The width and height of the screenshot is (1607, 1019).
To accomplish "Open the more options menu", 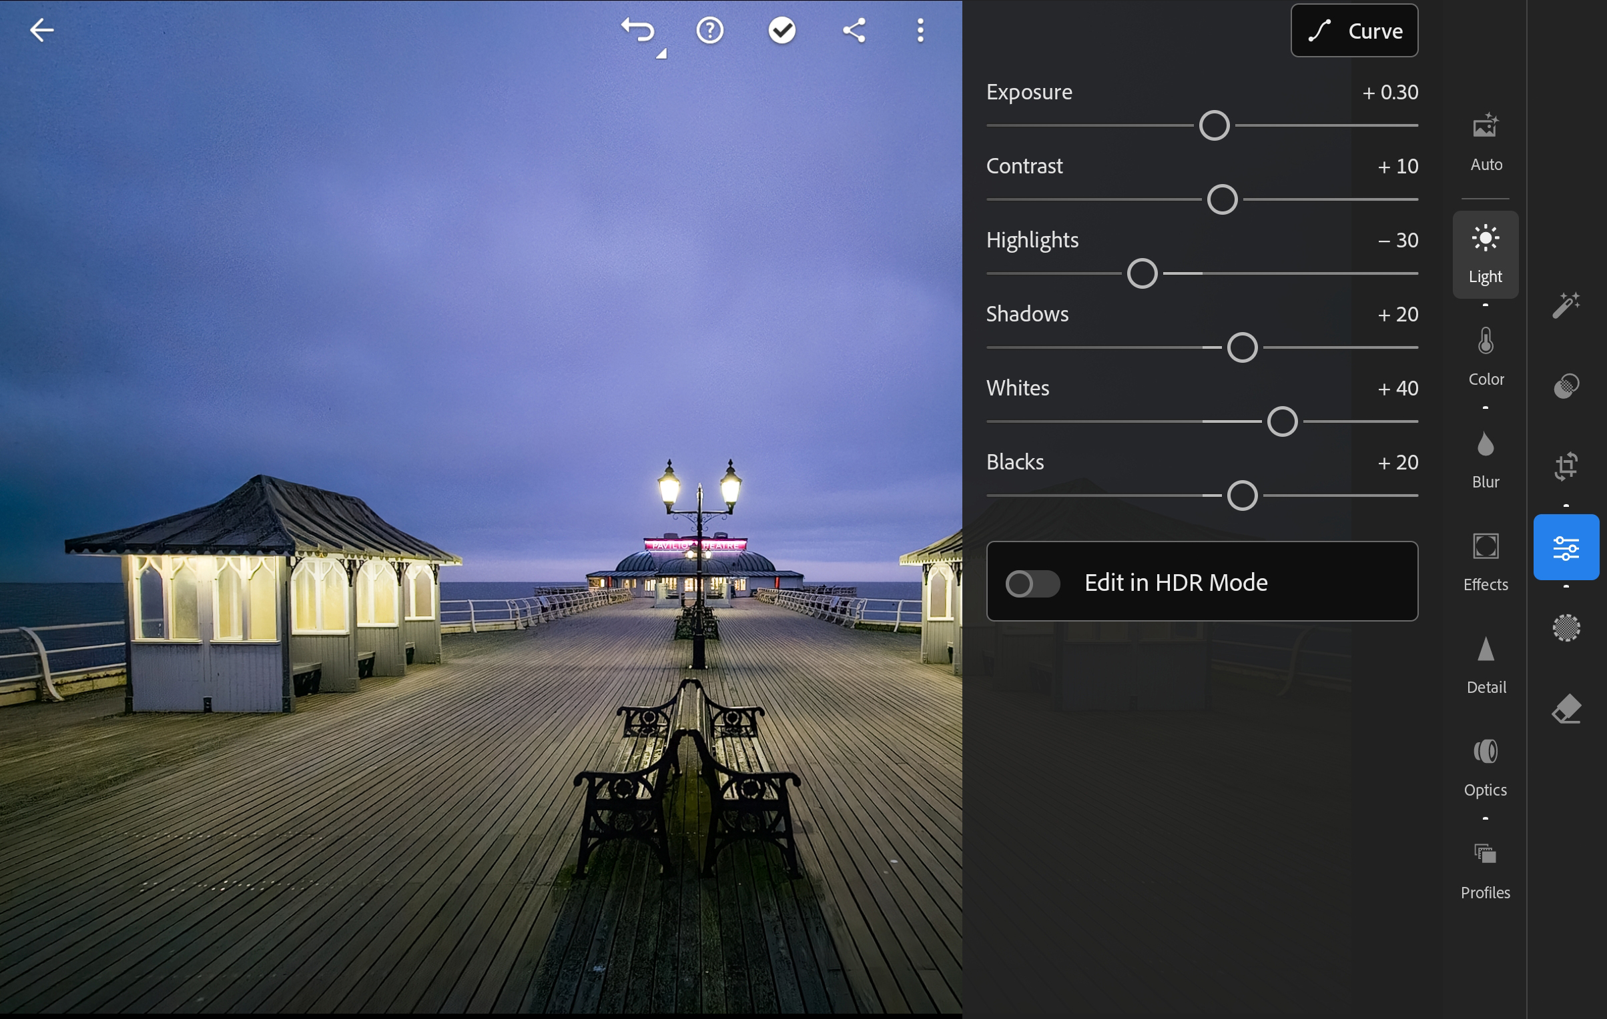I will coord(921,31).
